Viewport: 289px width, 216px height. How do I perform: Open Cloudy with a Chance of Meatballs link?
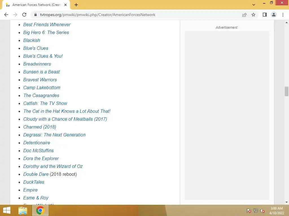click(65, 119)
